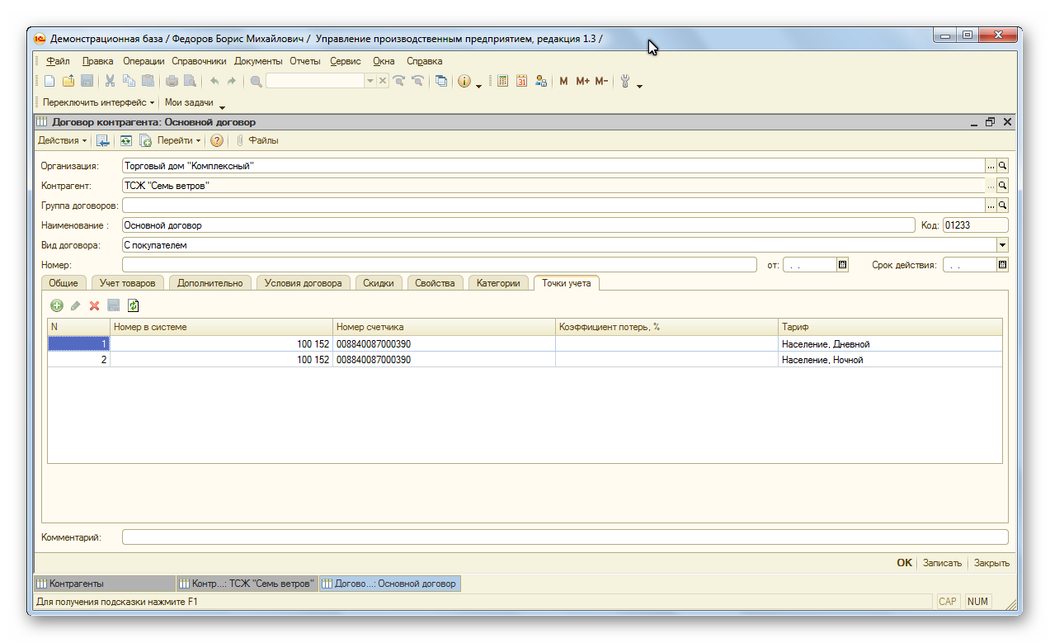
Task: Open the Перейти dropdown menu
Action: point(179,140)
